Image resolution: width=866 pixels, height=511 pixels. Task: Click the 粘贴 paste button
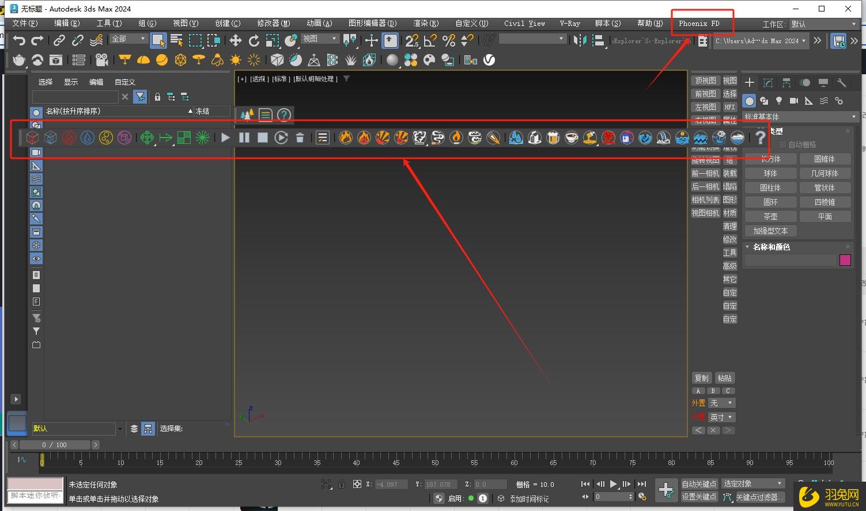724,378
